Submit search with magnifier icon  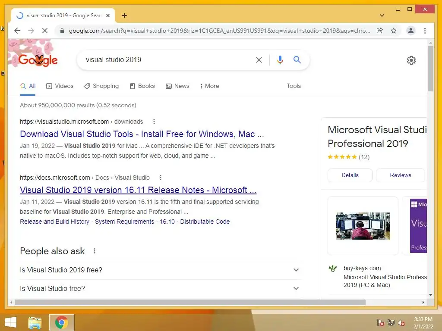coord(297,59)
